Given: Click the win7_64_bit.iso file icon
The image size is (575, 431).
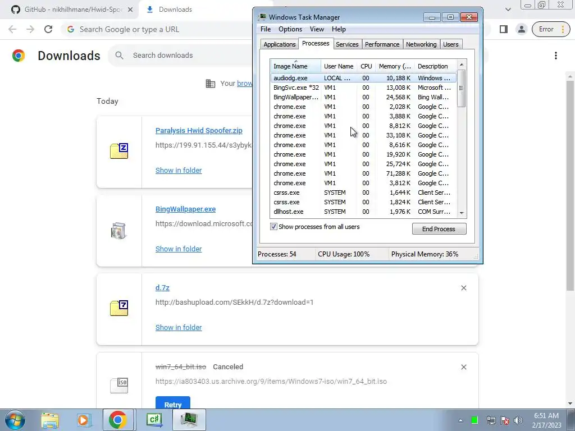Looking at the screenshot, I should click(119, 386).
